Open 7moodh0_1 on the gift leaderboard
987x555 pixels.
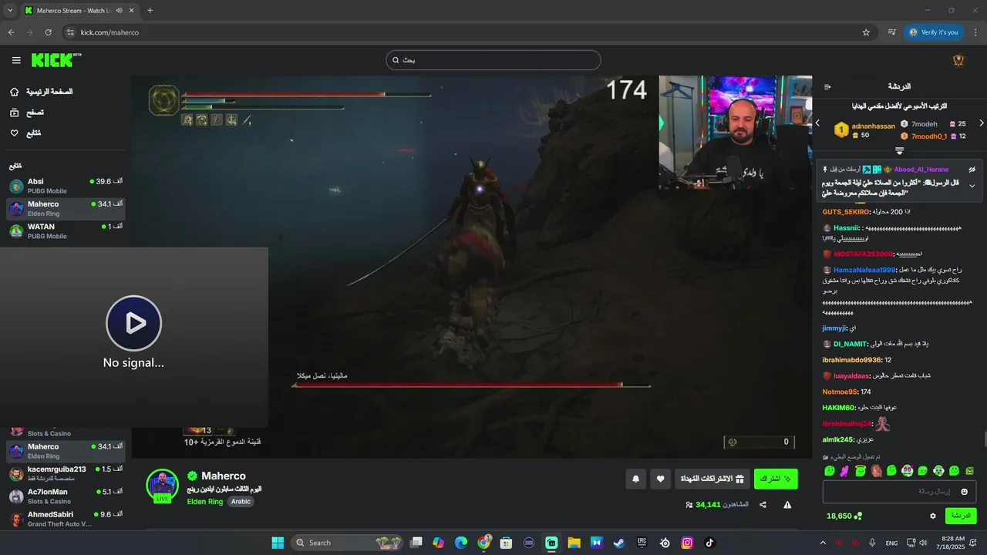pyautogui.click(x=929, y=136)
